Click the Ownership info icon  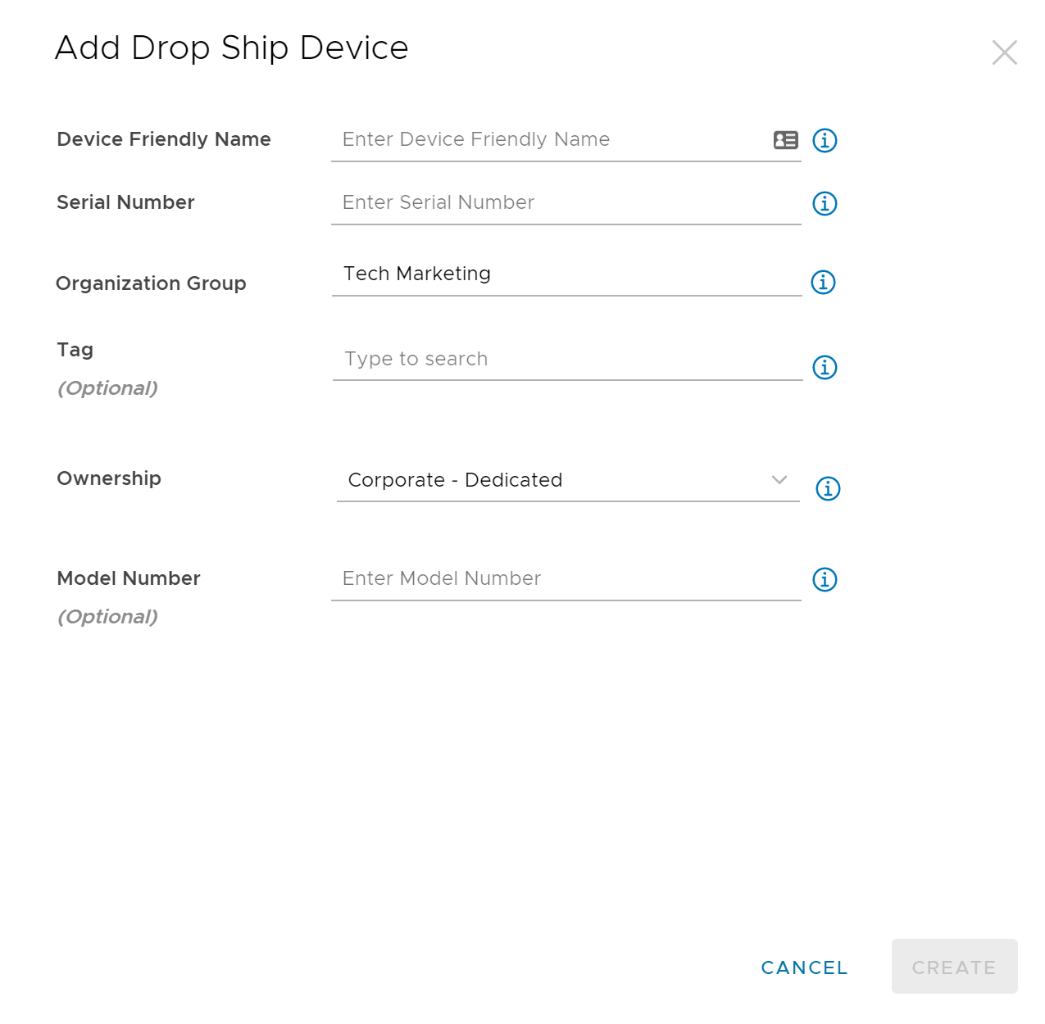pos(828,488)
